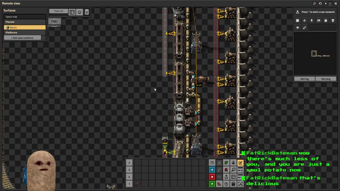Viewport: 340px width, 191px height.
Task: Click the calculator icon in the top mod bar
Action: point(87,12)
